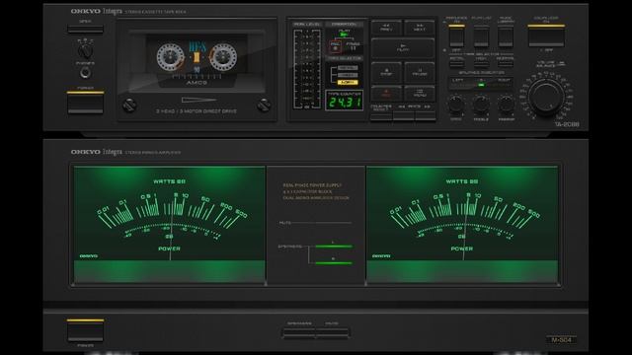Click the Onkyo Integra logo on the tape deck
Viewport: 632px width, 355px height.
(x=97, y=11)
